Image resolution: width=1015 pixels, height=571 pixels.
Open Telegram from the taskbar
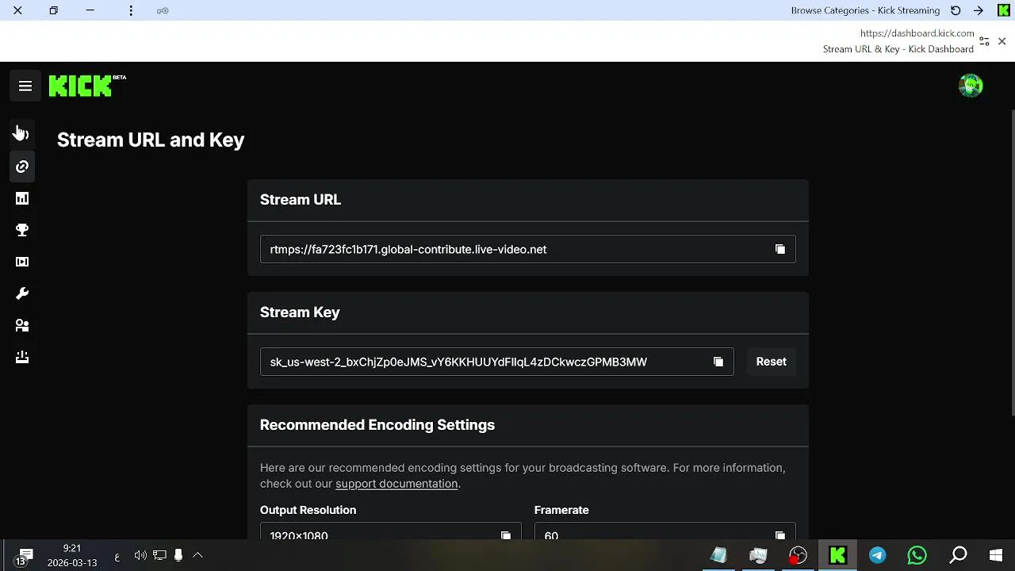(877, 555)
